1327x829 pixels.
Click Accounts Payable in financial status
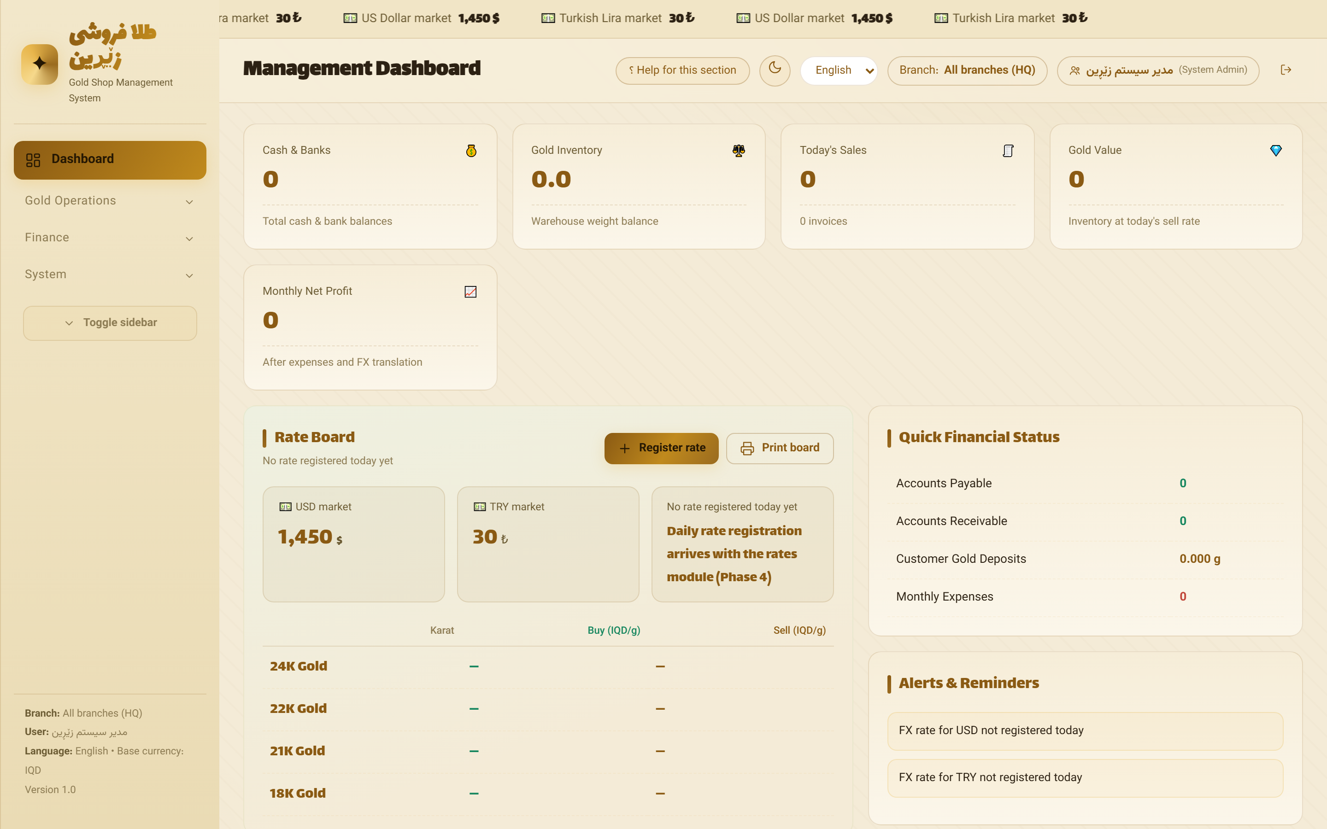point(1085,484)
